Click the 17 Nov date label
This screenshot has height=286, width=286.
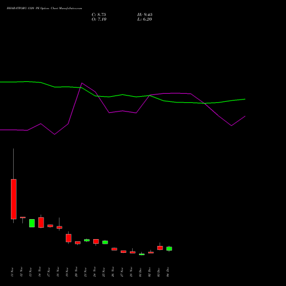[49, 272]
